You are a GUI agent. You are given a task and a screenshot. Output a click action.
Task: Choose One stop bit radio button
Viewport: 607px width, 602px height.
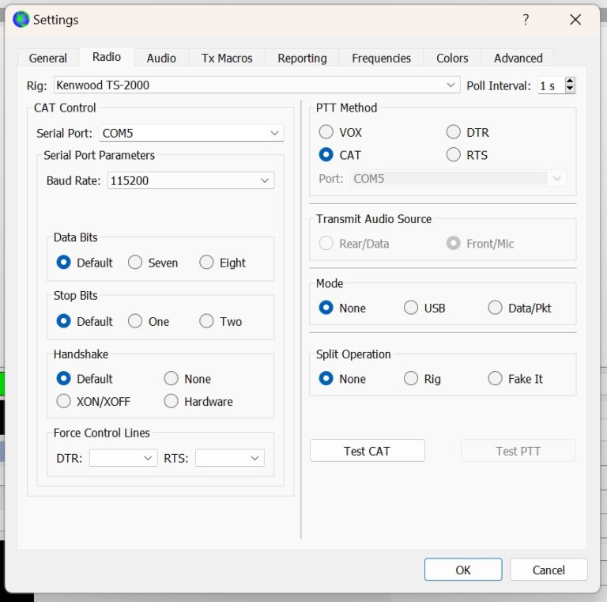136,321
